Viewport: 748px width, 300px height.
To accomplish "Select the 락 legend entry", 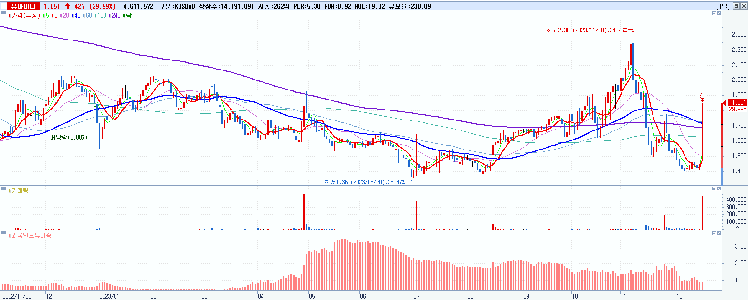I will 127,15.
